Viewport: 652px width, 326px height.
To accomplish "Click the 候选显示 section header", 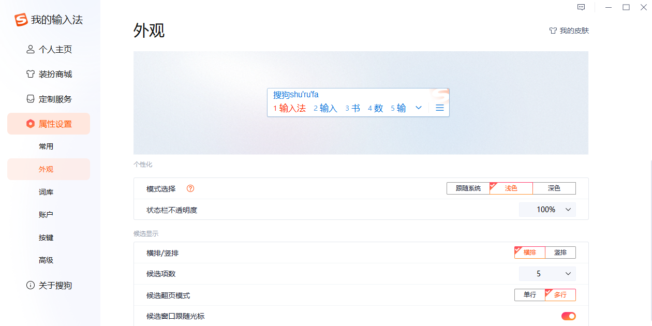I will pos(146,234).
